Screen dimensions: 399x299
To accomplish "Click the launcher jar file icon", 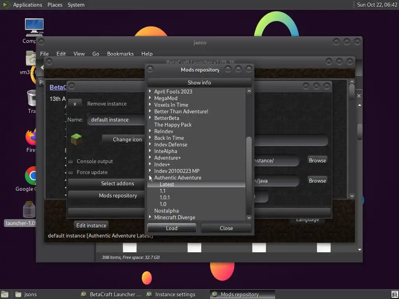I will click(x=29, y=210).
